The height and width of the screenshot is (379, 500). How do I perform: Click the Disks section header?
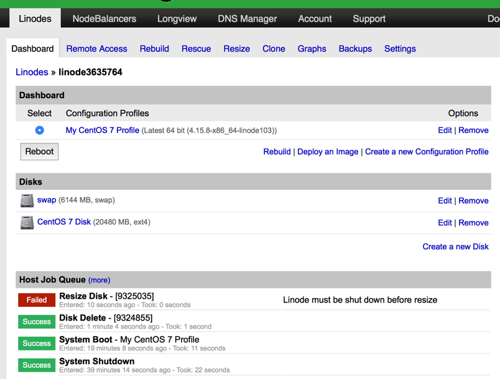click(x=253, y=181)
